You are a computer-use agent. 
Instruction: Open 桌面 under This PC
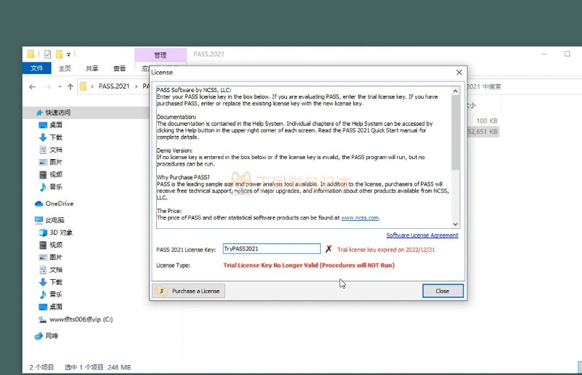pos(56,307)
